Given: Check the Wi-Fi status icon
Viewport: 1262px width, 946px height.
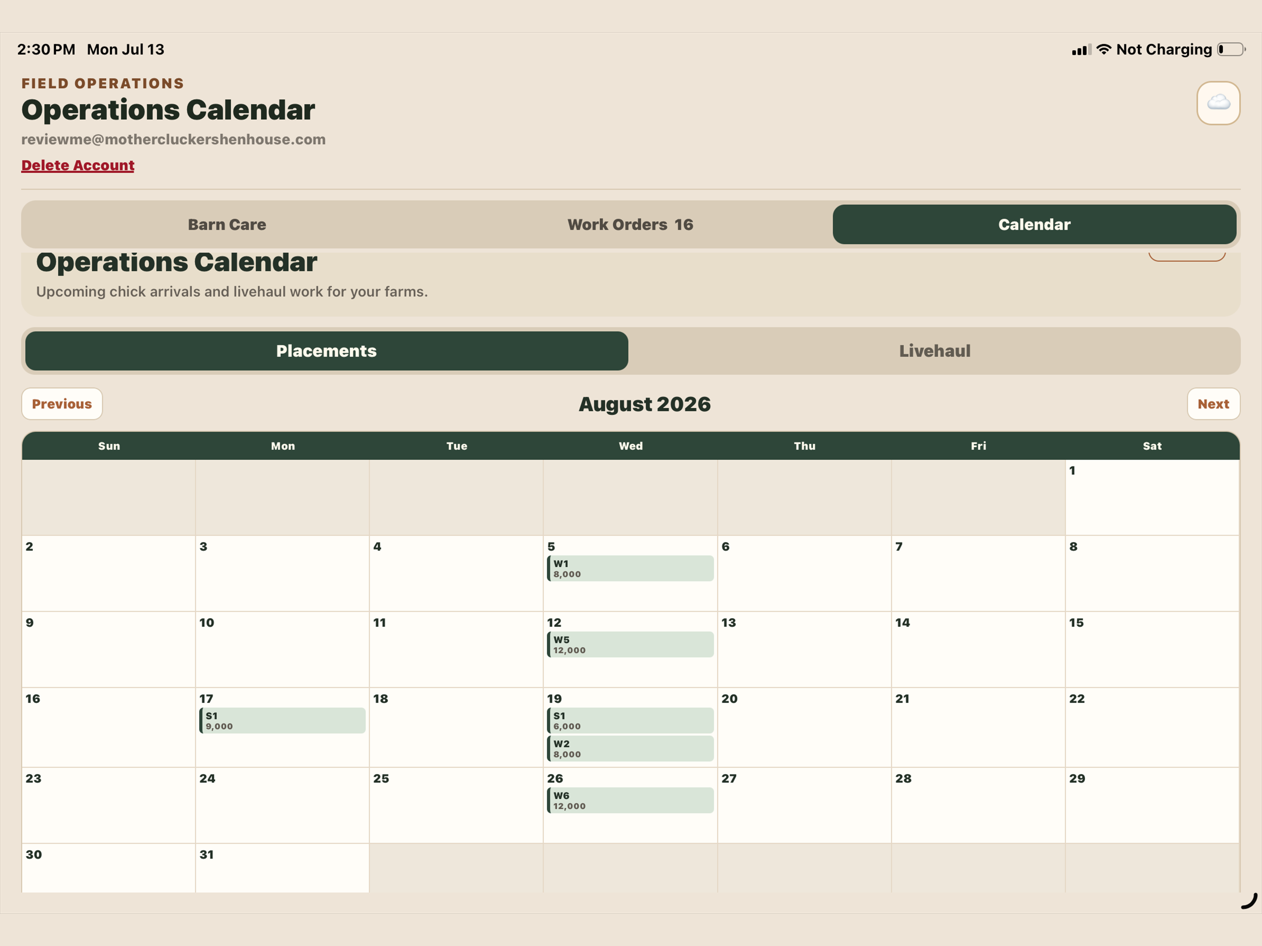Looking at the screenshot, I should (x=1104, y=49).
